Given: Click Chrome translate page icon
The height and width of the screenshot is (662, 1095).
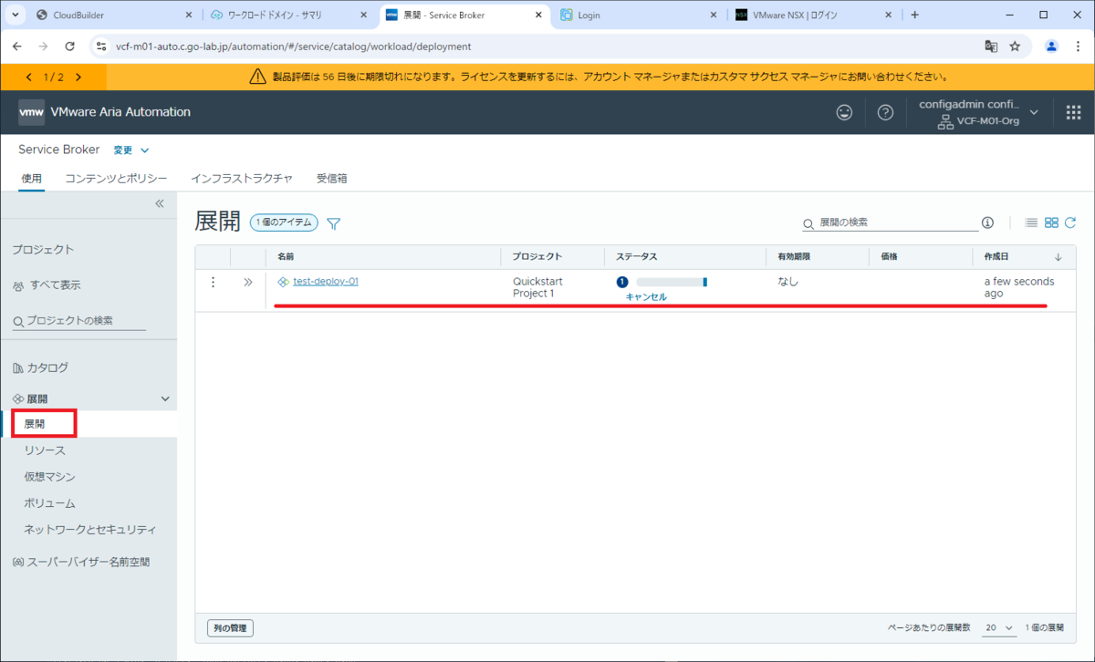Looking at the screenshot, I should [991, 47].
